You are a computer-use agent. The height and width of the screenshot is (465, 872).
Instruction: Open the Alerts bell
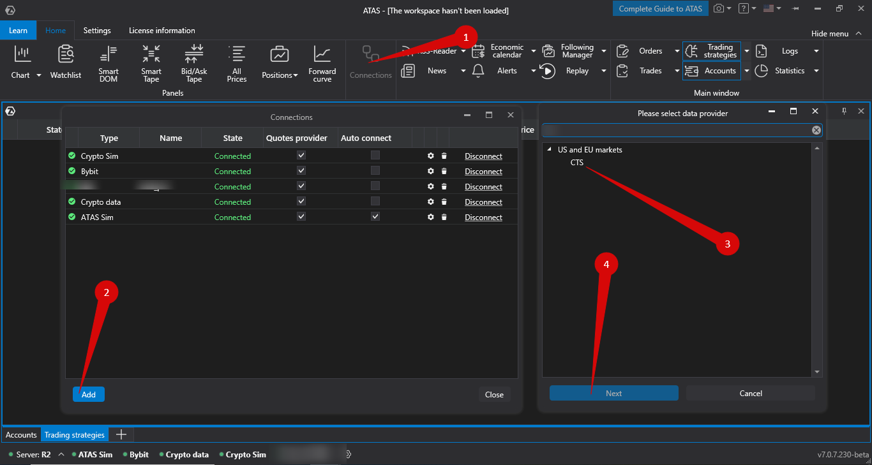point(478,71)
